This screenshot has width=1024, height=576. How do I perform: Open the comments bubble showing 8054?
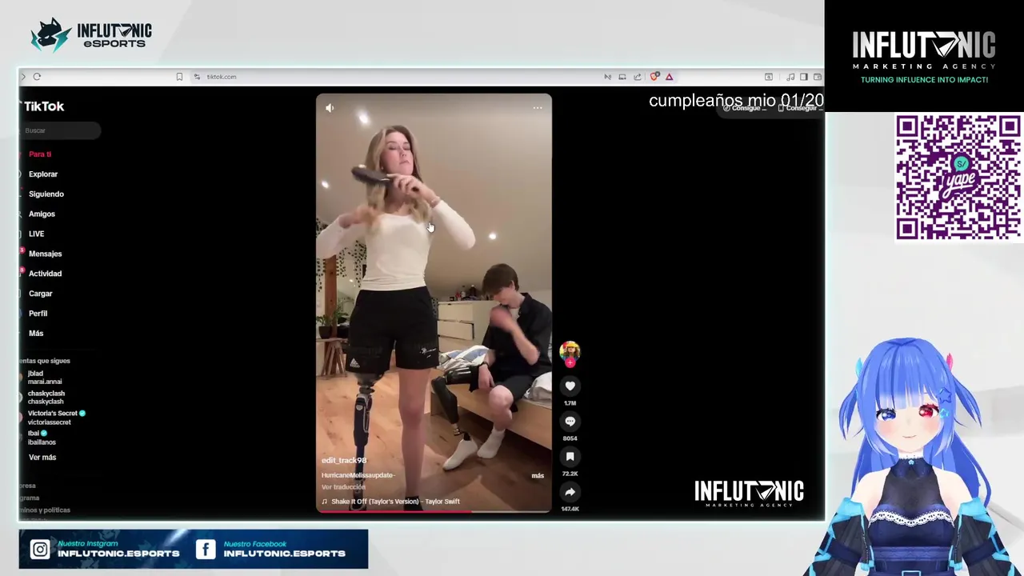tap(570, 422)
